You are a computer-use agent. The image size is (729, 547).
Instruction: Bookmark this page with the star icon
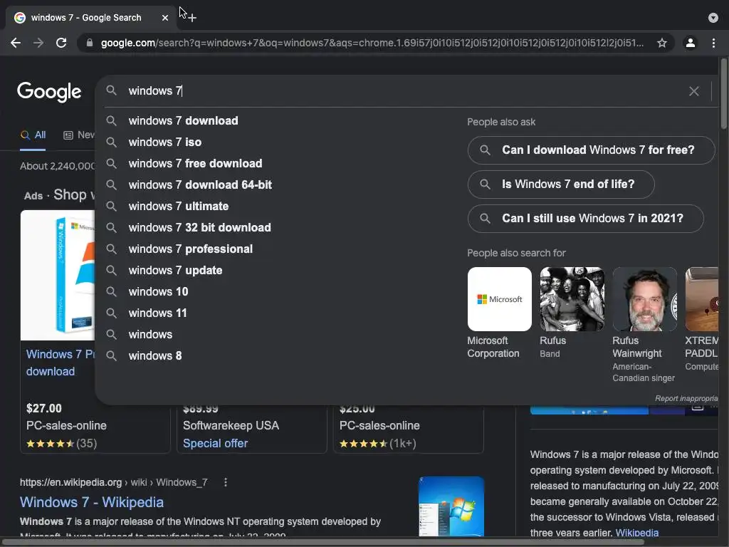[x=662, y=43]
